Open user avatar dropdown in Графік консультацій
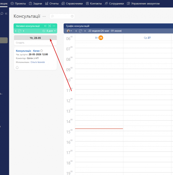 (x=69, y=31)
